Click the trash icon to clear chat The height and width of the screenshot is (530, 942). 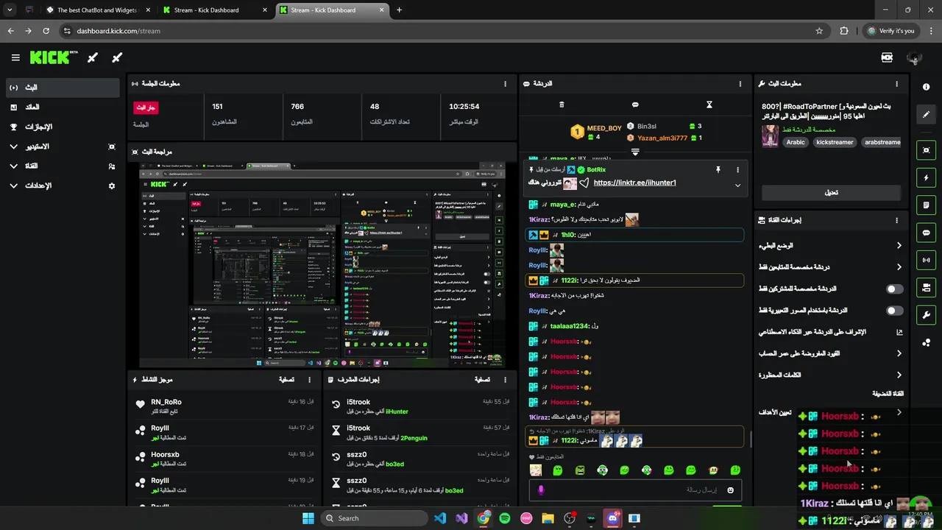(x=562, y=105)
